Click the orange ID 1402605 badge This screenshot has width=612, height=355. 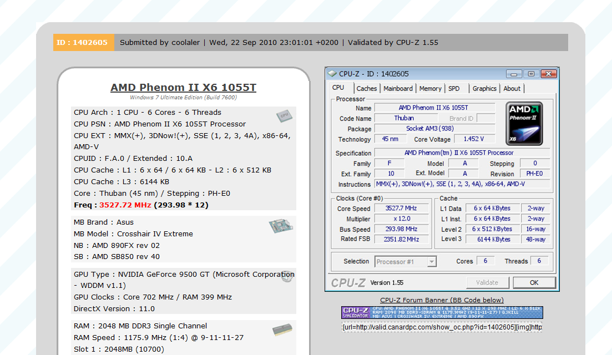tap(83, 42)
